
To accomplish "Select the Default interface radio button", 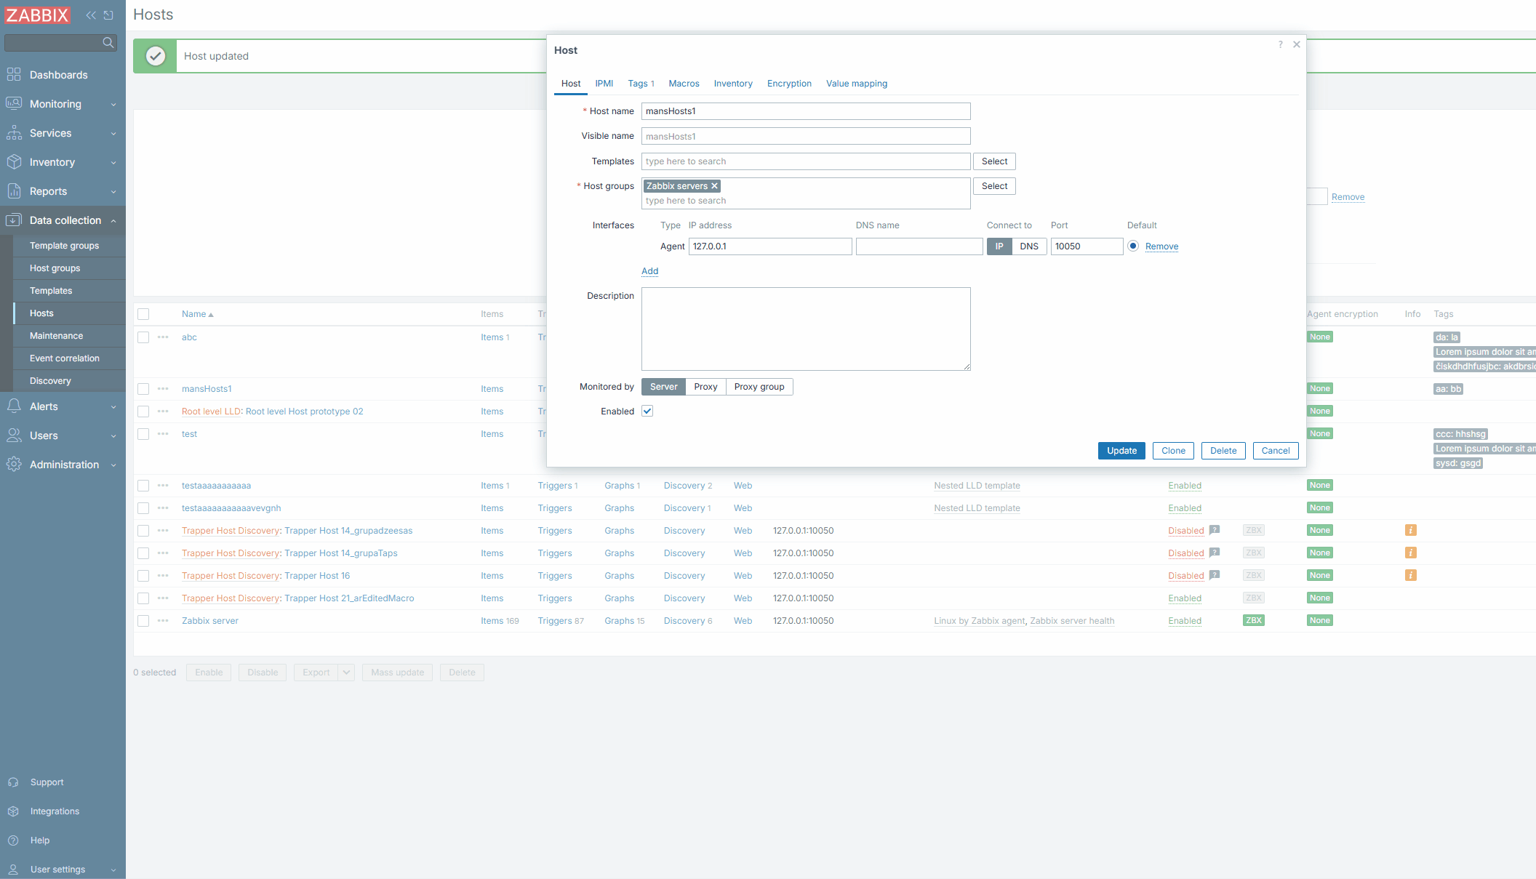I will point(1133,246).
